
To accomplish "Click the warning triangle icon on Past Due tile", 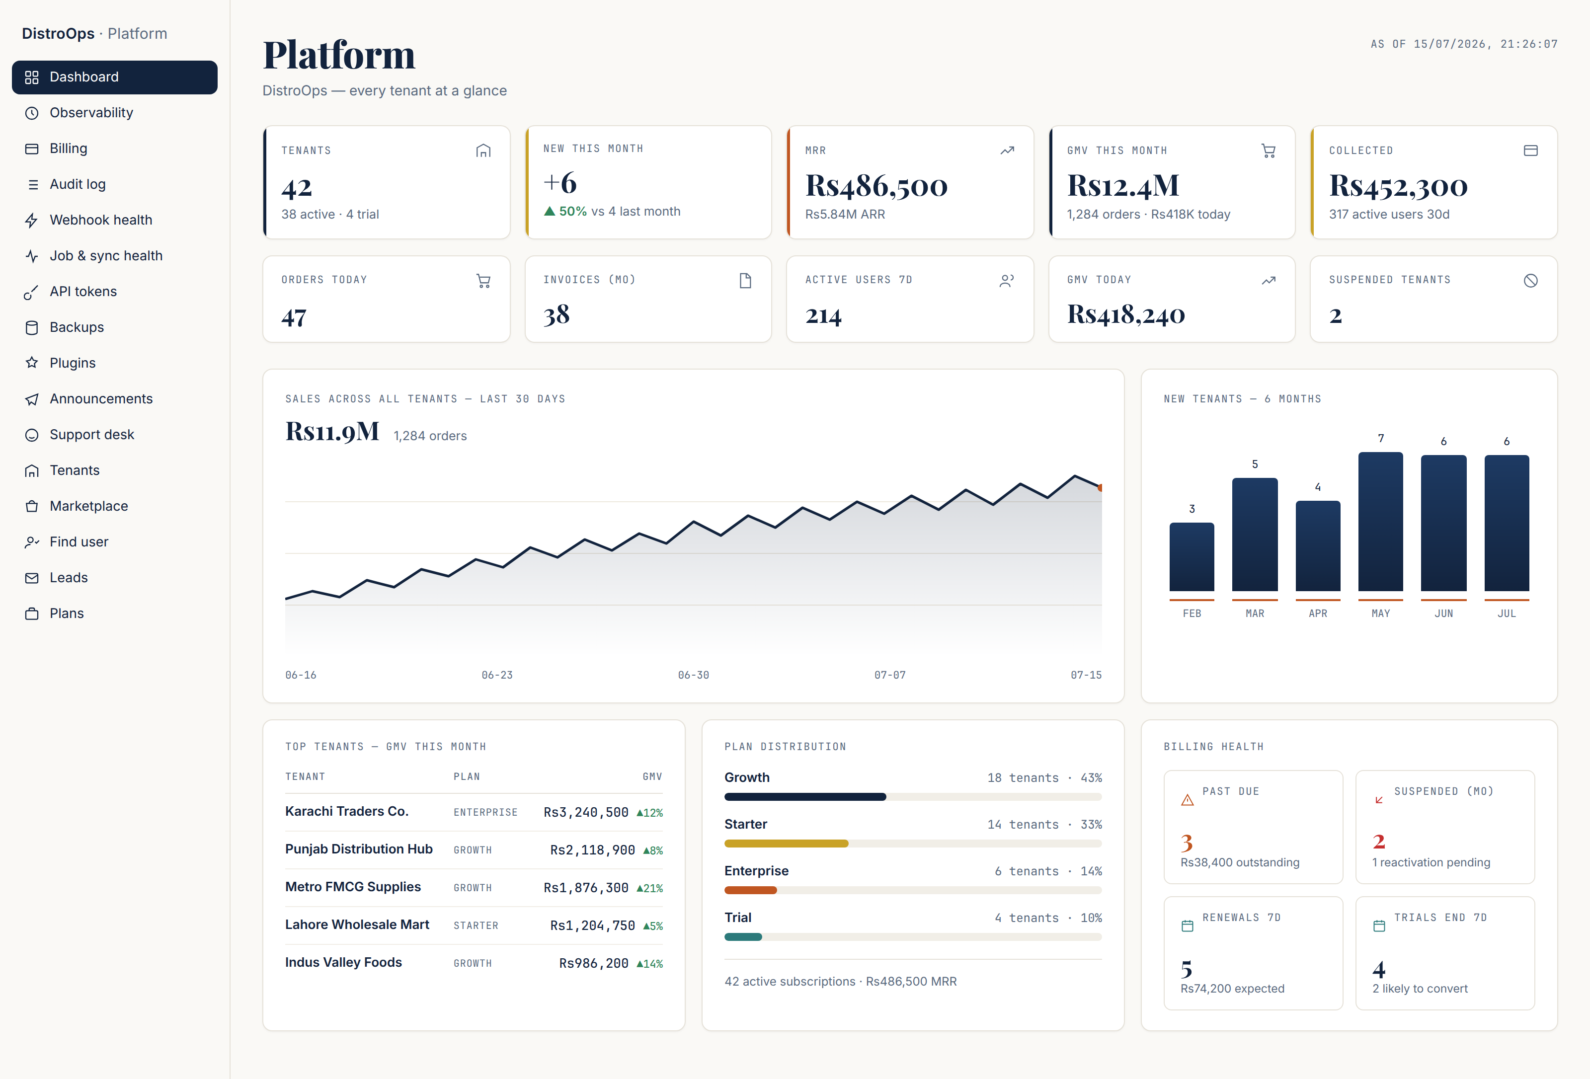I will 1187,800.
